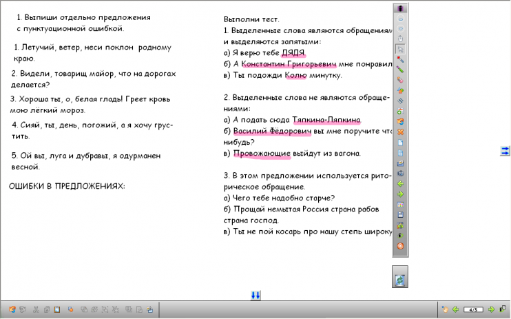This screenshot has height=319, width=511.
Task: Open the main menu at the toolbar top
Action: point(400,8)
